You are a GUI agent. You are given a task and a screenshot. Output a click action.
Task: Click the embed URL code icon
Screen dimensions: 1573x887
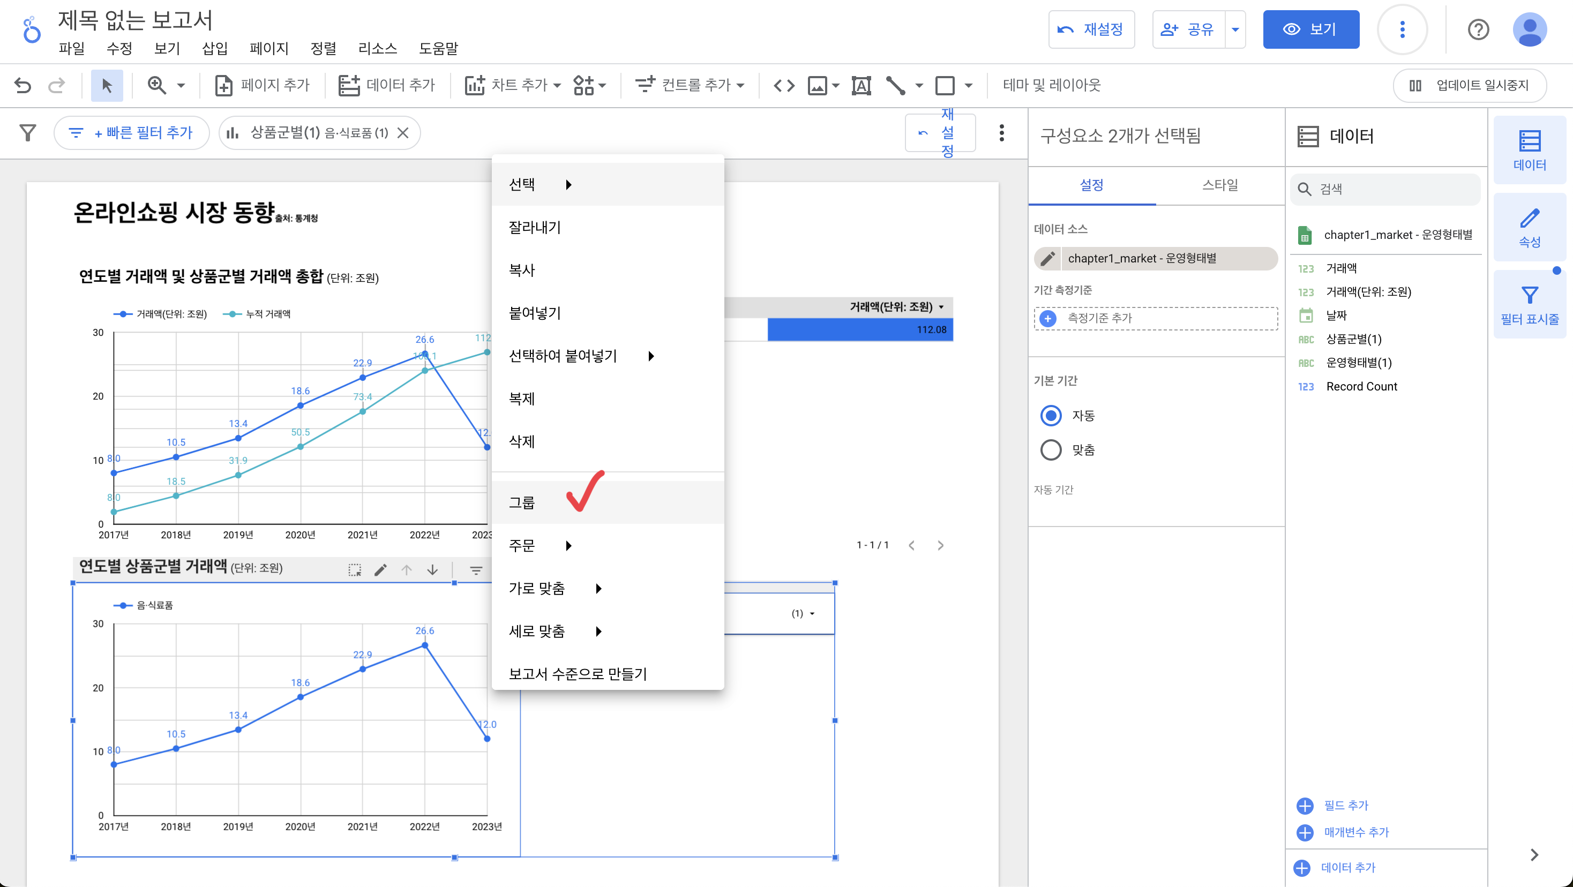tap(783, 85)
